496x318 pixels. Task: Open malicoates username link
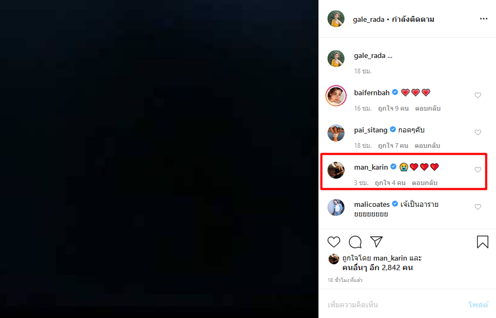click(x=372, y=204)
